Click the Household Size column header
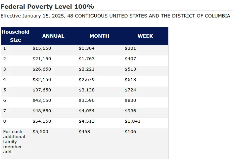Screen dimensions: 233x161 click(x=15, y=36)
